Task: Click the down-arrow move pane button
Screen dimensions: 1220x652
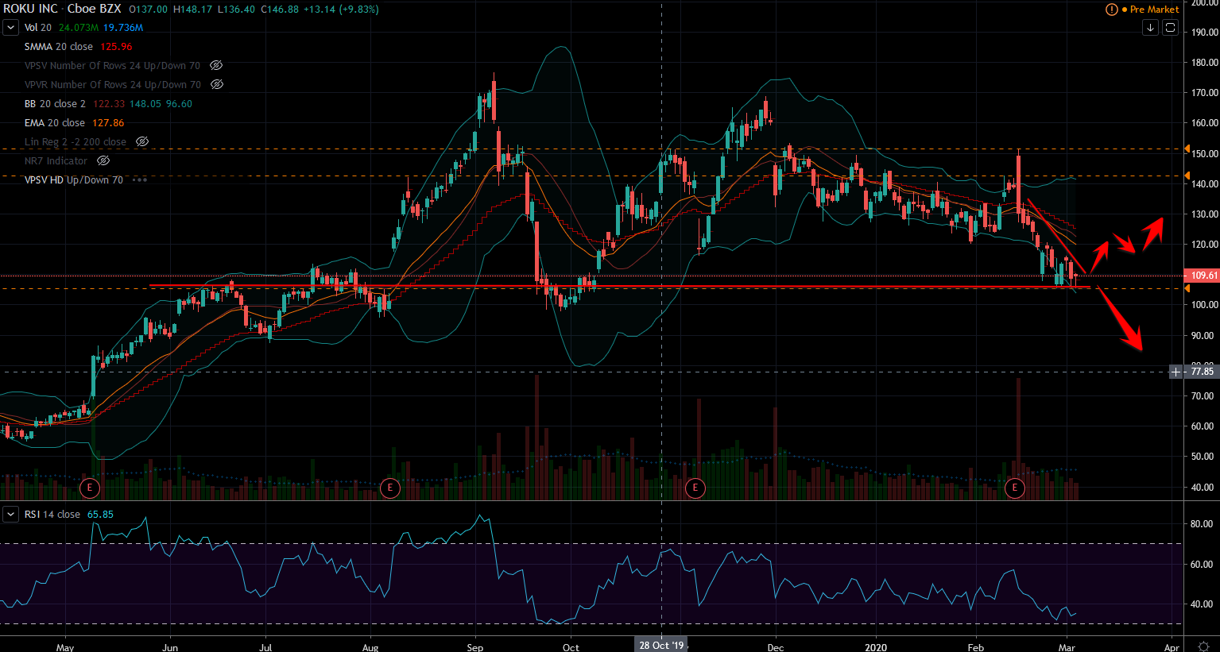Action: tap(1150, 28)
